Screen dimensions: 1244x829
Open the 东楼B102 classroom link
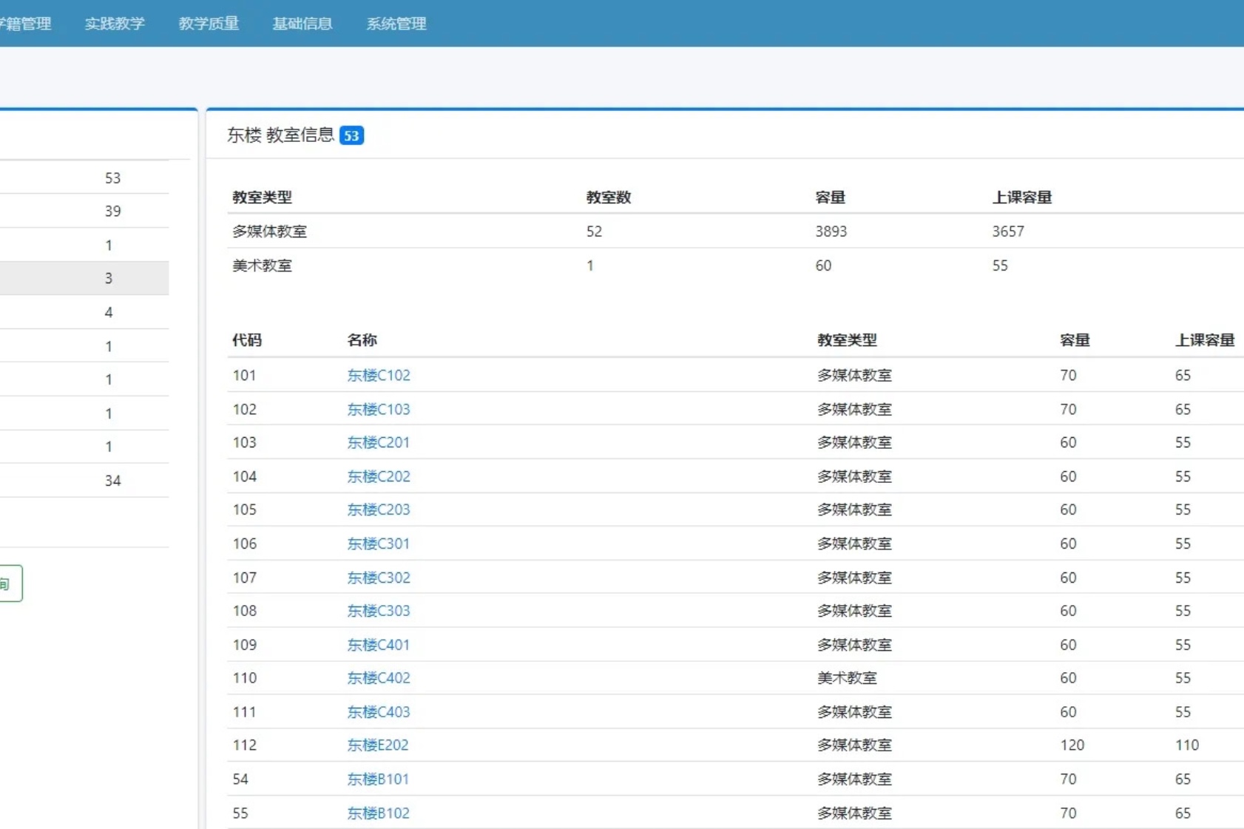point(379,813)
